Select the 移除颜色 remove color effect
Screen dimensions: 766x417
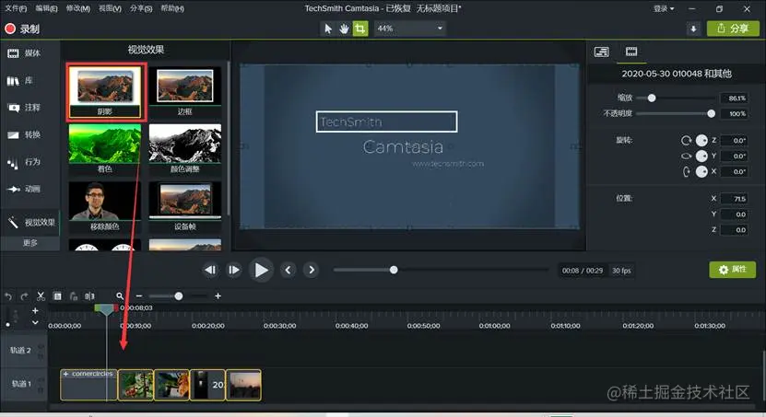pyautogui.click(x=104, y=206)
